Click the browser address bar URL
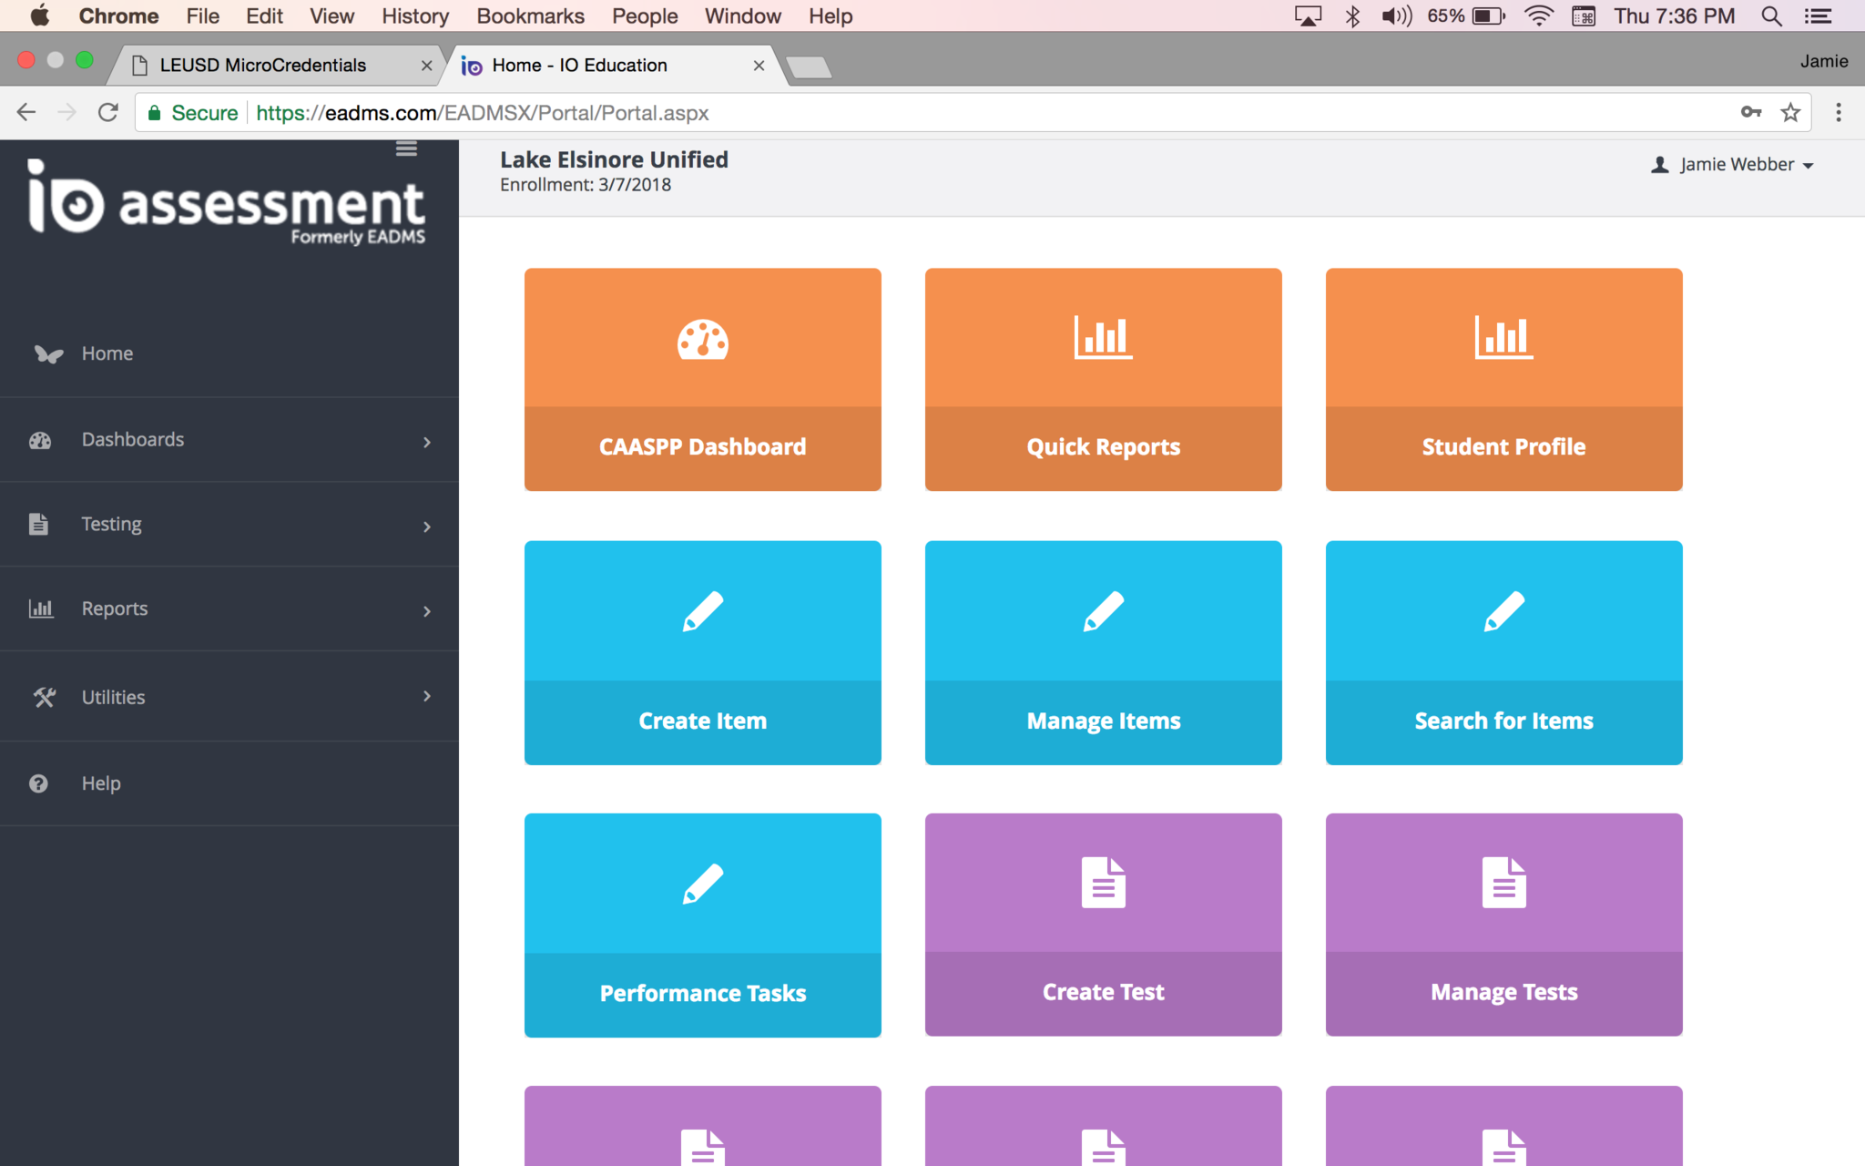The height and width of the screenshot is (1166, 1865). coord(482,113)
